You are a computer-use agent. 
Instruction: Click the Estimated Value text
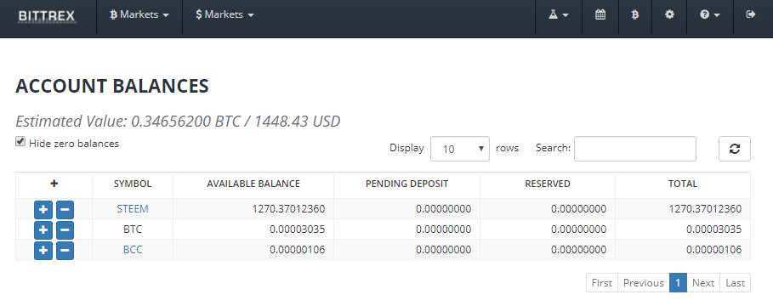click(178, 122)
